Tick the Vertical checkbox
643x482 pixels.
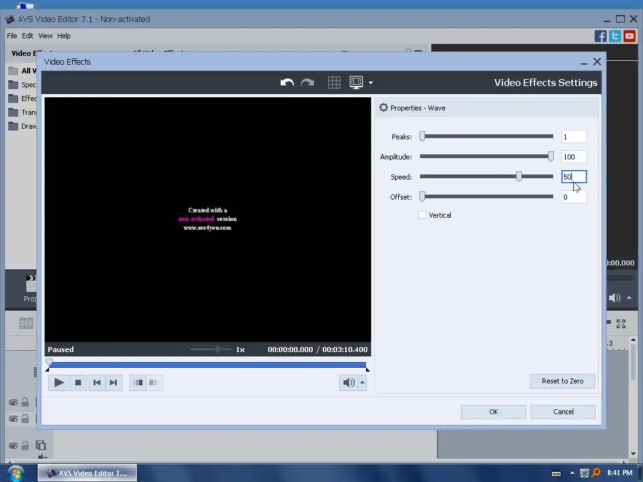pos(422,215)
